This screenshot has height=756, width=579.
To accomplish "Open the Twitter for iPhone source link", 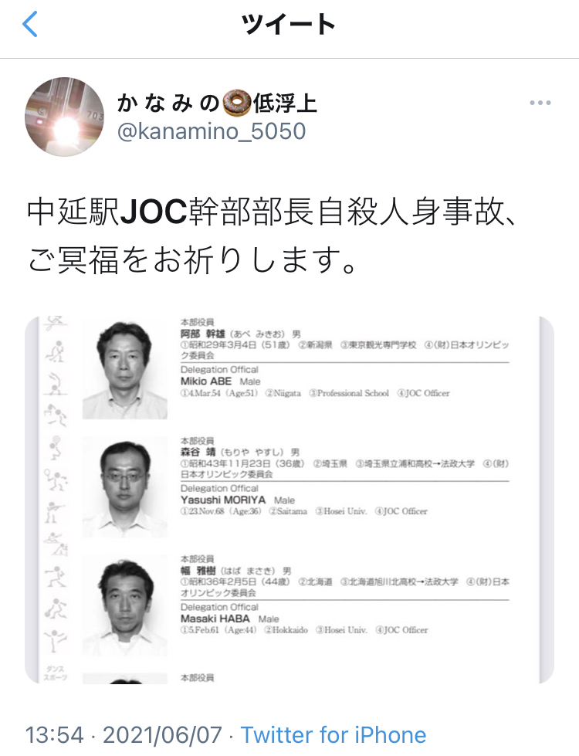I will pyautogui.click(x=334, y=735).
